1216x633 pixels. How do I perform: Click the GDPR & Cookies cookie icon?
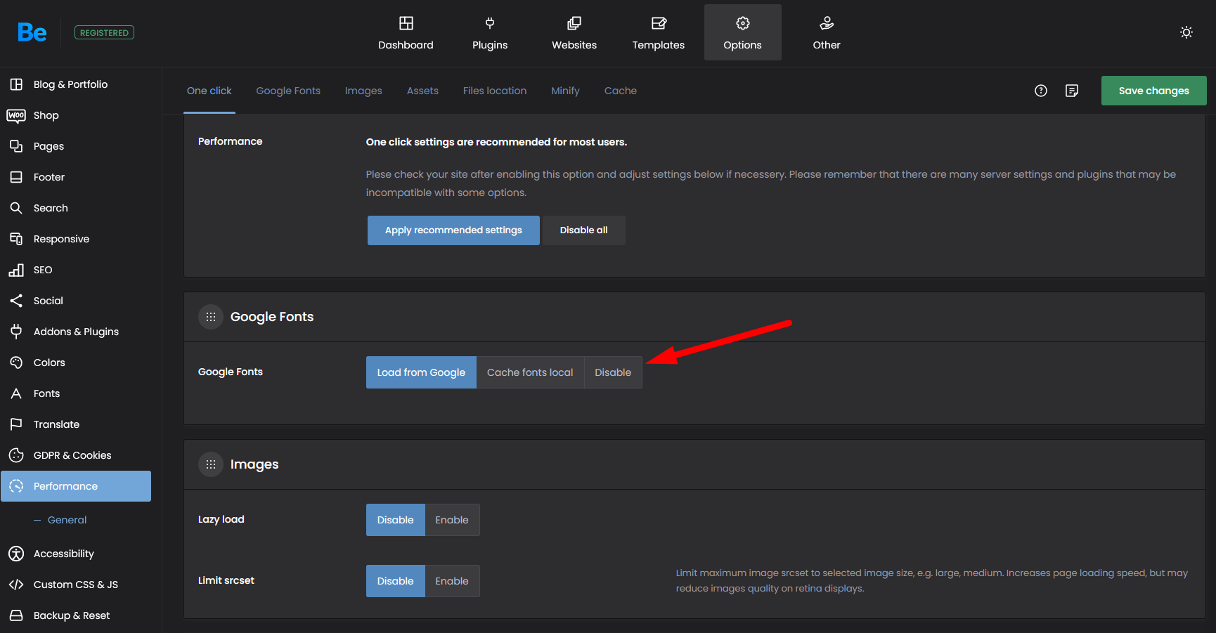click(16, 455)
